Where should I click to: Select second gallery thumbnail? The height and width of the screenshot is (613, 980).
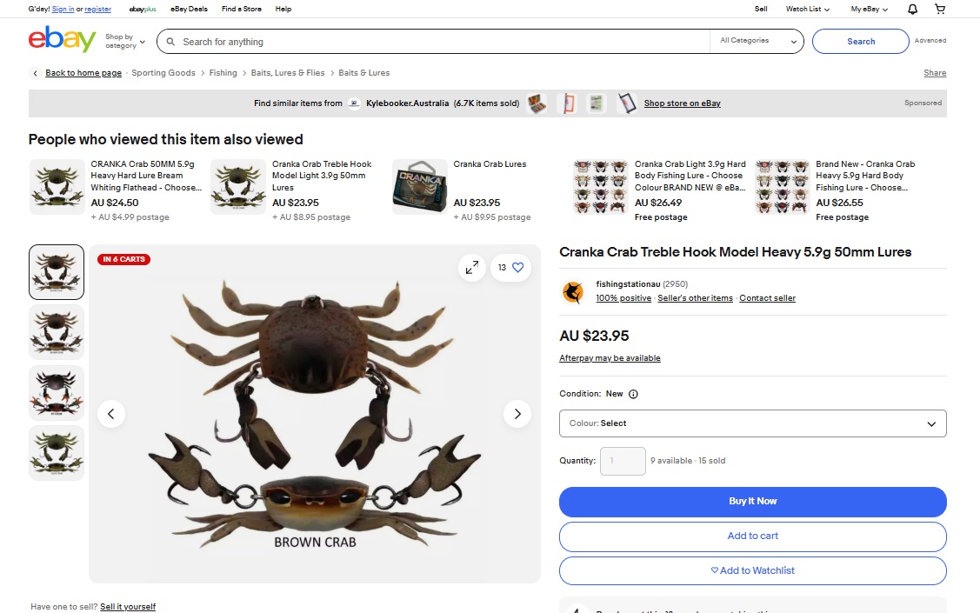click(57, 332)
